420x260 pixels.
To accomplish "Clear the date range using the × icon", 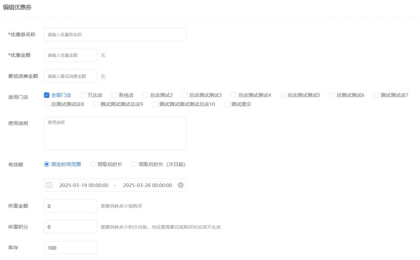I will tap(180, 185).
